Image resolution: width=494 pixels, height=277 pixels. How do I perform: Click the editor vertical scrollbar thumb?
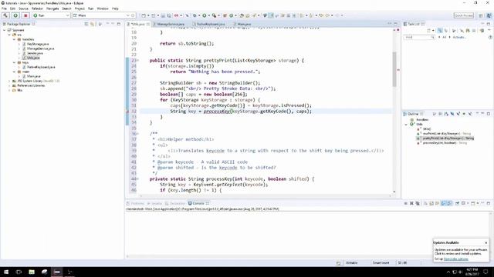click(x=394, y=69)
